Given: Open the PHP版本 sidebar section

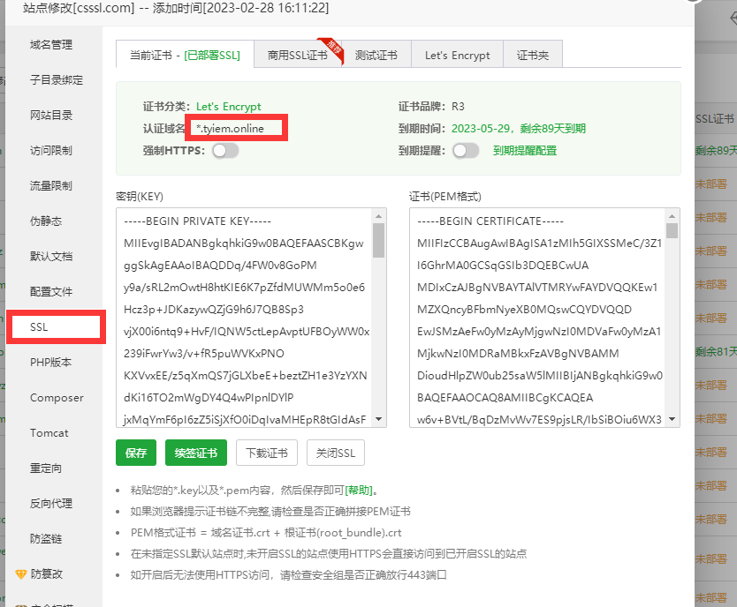Looking at the screenshot, I should click(50, 362).
